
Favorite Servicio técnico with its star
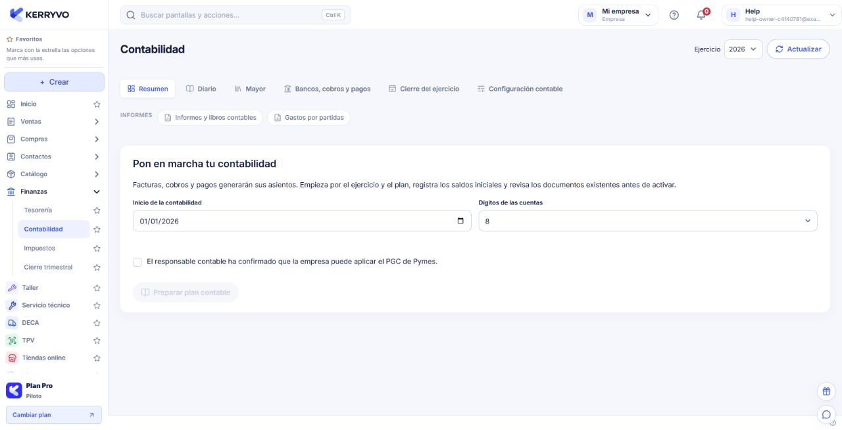(x=97, y=306)
